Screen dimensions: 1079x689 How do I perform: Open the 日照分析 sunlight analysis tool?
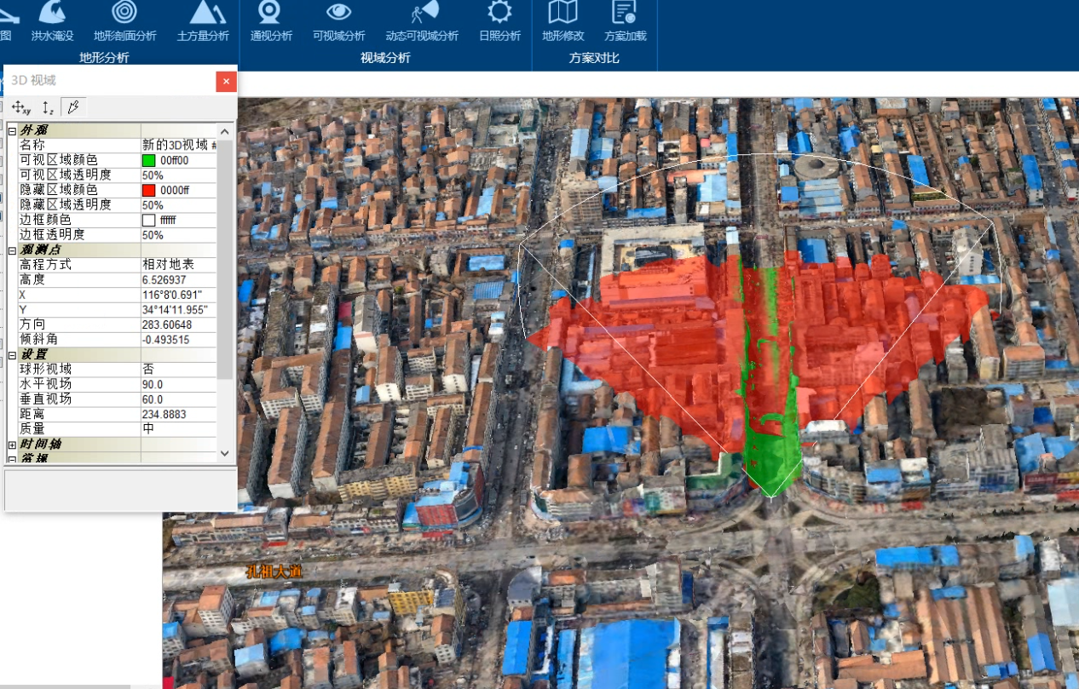(x=499, y=14)
